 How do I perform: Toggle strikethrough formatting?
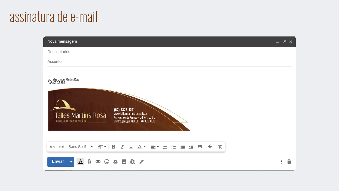pyautogui.click(x=210, y=146)
